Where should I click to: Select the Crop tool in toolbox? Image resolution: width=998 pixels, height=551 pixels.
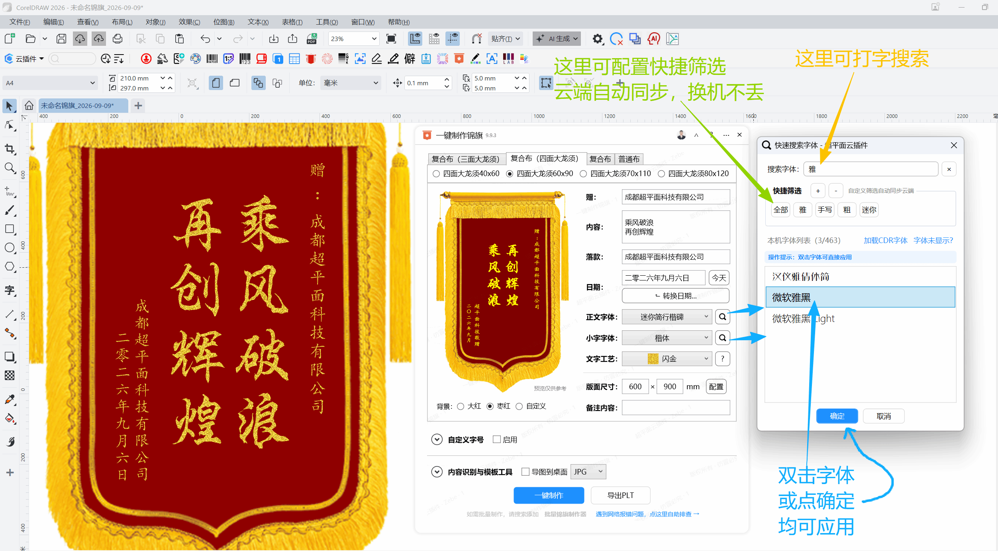coord(10,149)
